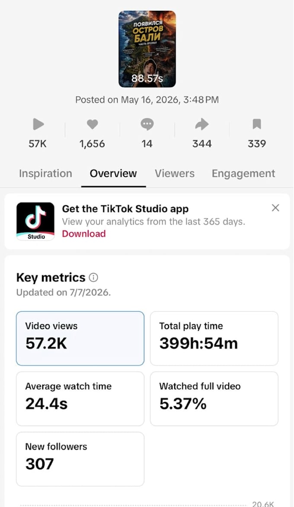Select the Average watch time card
Screen dimensions: 294x507
(80, 399)
